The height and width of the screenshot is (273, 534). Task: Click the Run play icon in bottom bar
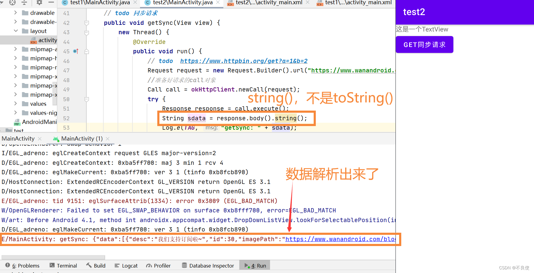(247, 266)
